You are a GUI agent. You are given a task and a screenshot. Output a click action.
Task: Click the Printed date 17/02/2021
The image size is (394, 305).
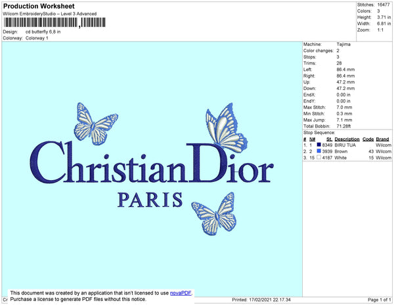point(260,300)
